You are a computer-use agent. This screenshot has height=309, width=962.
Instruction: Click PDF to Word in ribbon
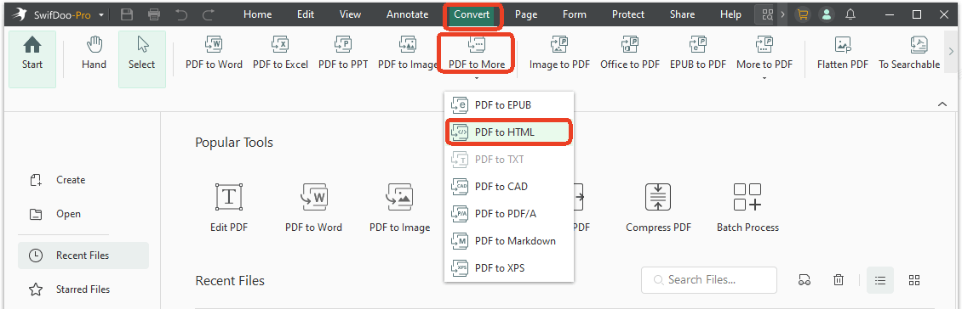click(215, 53)
